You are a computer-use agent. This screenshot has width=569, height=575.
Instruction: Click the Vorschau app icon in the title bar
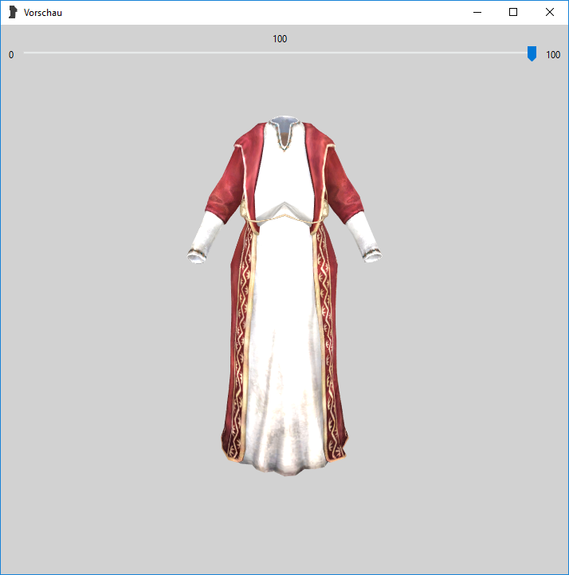coord(13,12)
